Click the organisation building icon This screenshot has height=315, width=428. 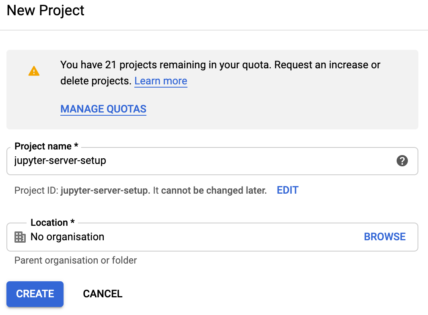20,237
